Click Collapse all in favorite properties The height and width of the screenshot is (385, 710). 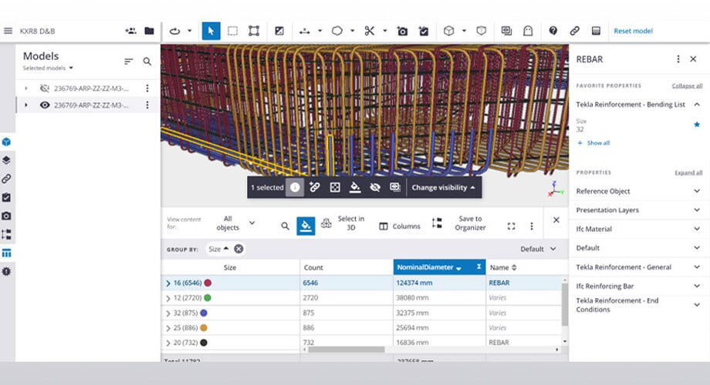(687, 86)
